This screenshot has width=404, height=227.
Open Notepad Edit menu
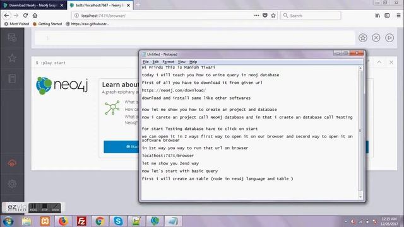(x=155, y=62)
